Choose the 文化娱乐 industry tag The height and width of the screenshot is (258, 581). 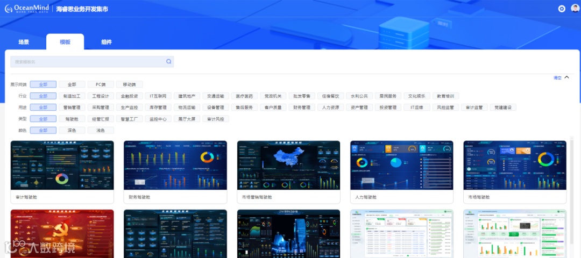pos(417,96)
